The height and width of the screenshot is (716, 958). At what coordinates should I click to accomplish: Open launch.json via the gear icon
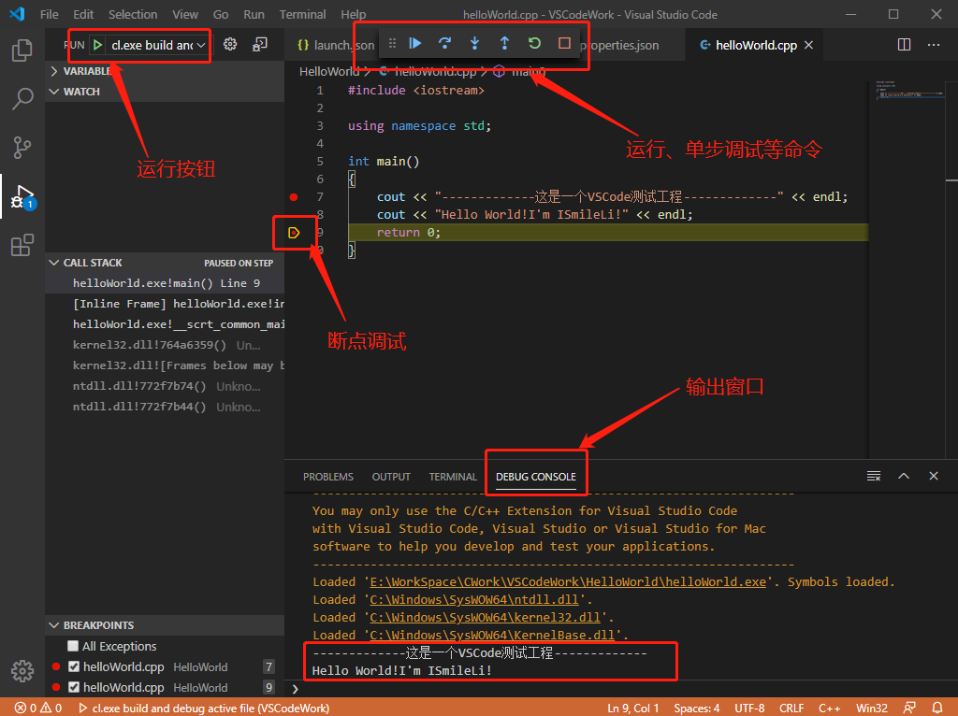(x=230, y=44)
